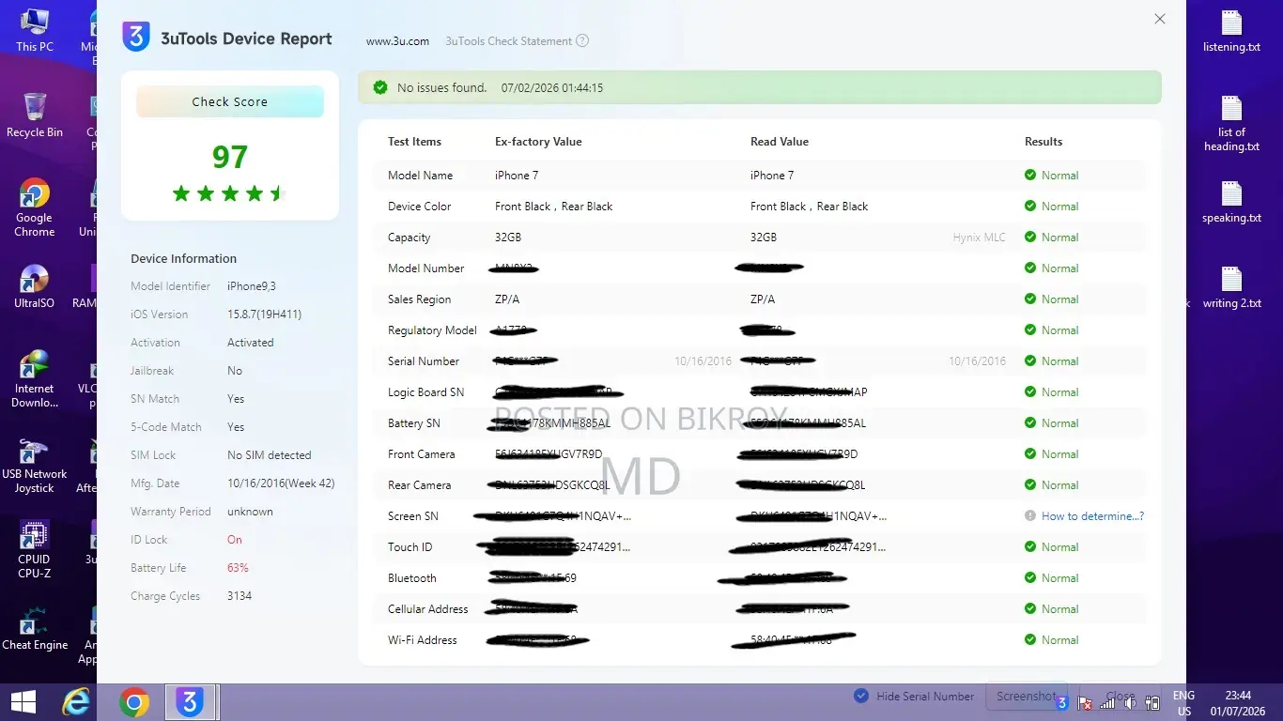Click the Ex-factory Value iPhone 7 in Model Name row

click(x=517, y=176)
